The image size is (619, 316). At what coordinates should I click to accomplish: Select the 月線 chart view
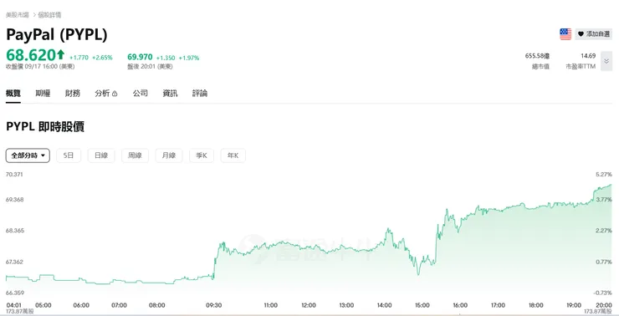tap(169, 155)
